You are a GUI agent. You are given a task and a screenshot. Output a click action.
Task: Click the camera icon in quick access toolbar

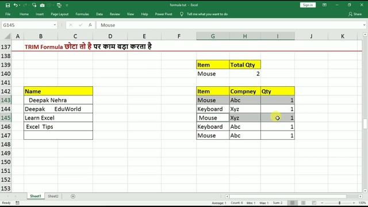42,5
